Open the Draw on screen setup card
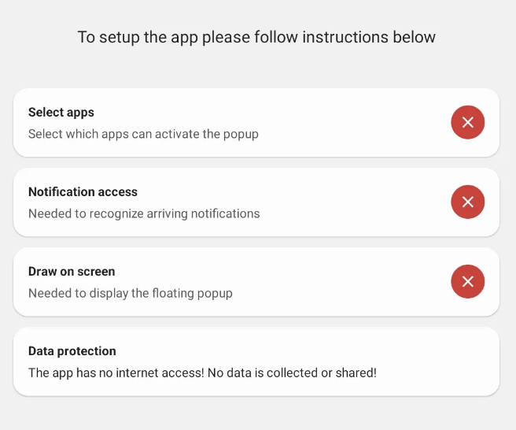The width and height of the screenshot is (516, 430). point(236,282)
